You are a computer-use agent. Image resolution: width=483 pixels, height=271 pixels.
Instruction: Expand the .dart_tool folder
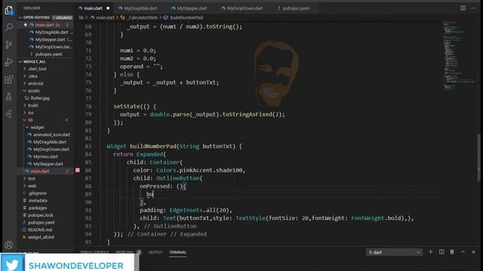tap(37, 69)
